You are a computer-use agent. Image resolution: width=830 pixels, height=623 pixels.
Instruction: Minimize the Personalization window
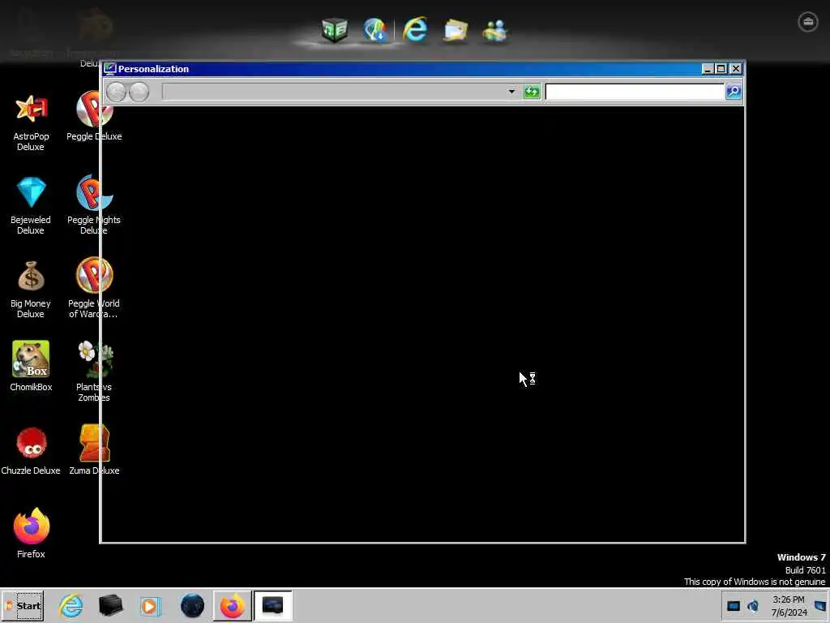point(707,69)
